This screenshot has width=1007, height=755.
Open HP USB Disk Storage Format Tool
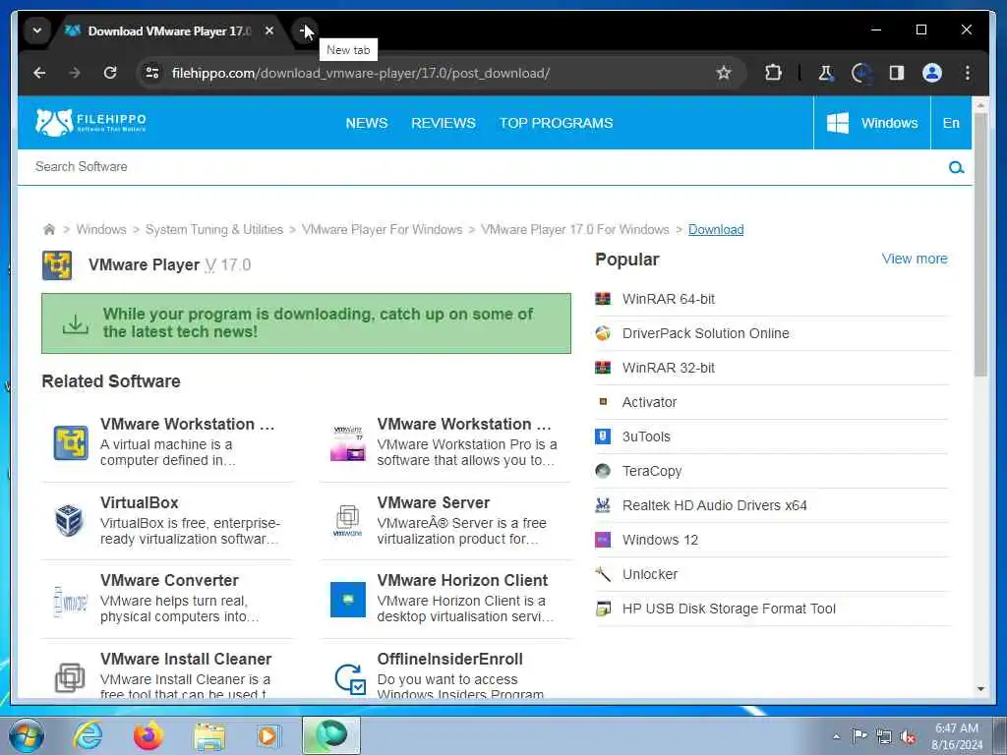729,609
